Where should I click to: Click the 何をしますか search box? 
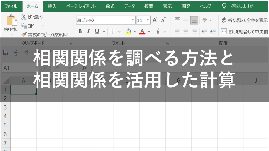[242, 6]
